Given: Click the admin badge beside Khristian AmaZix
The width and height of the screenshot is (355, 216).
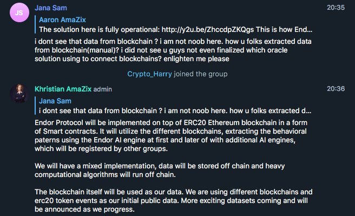Looking at the screenshot, I should [x=103, y=89].
